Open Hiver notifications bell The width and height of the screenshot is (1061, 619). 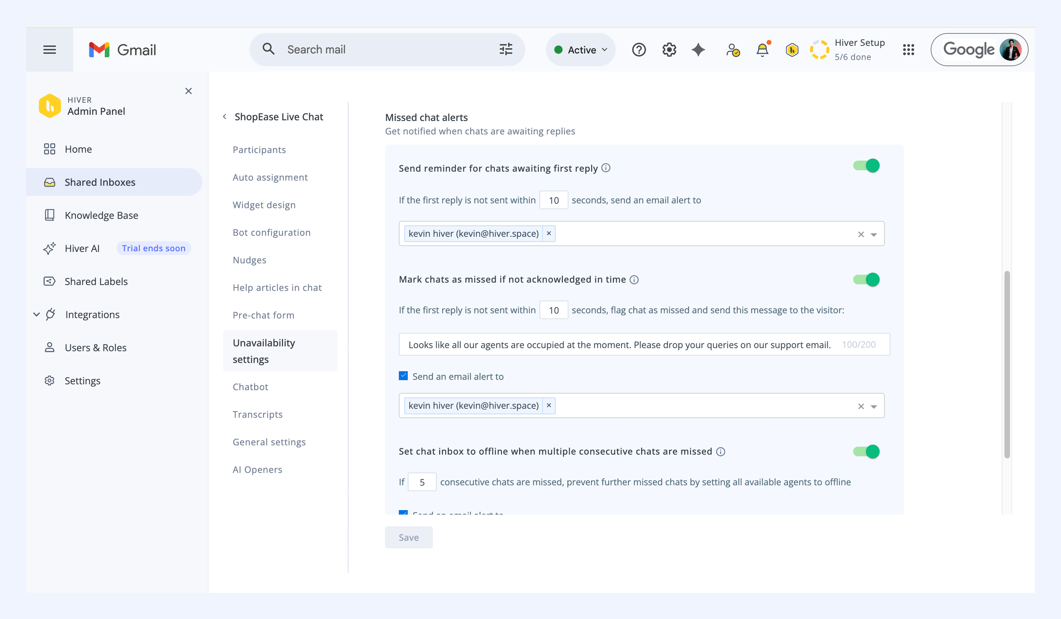762,50
